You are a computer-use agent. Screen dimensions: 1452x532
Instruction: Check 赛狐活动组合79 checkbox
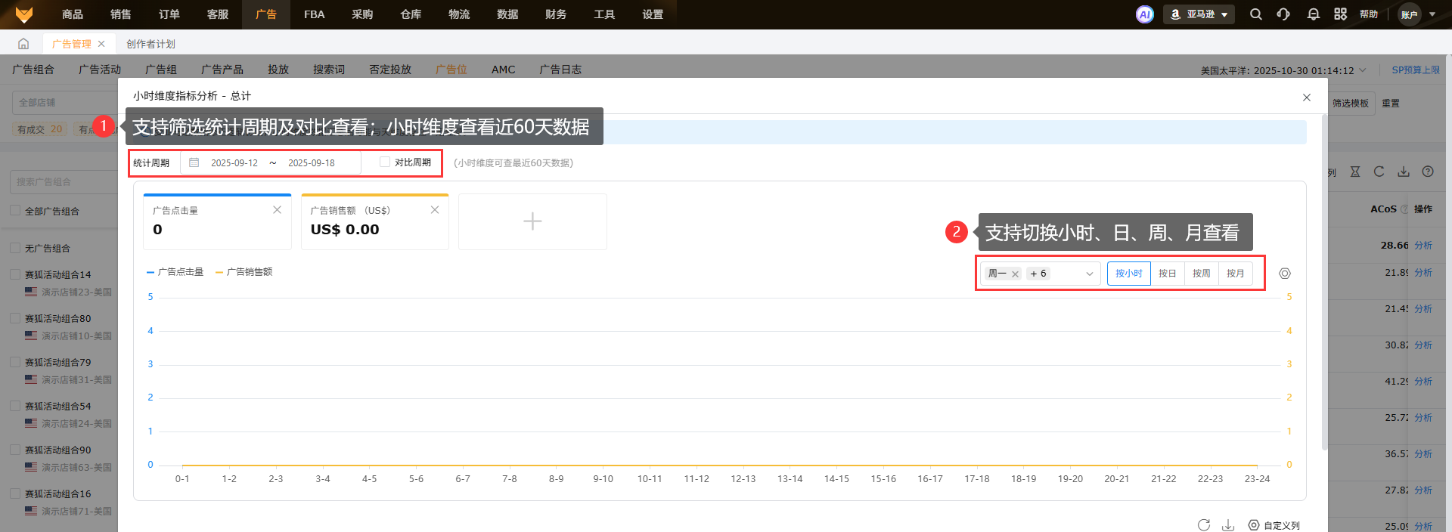pos(15,361)
